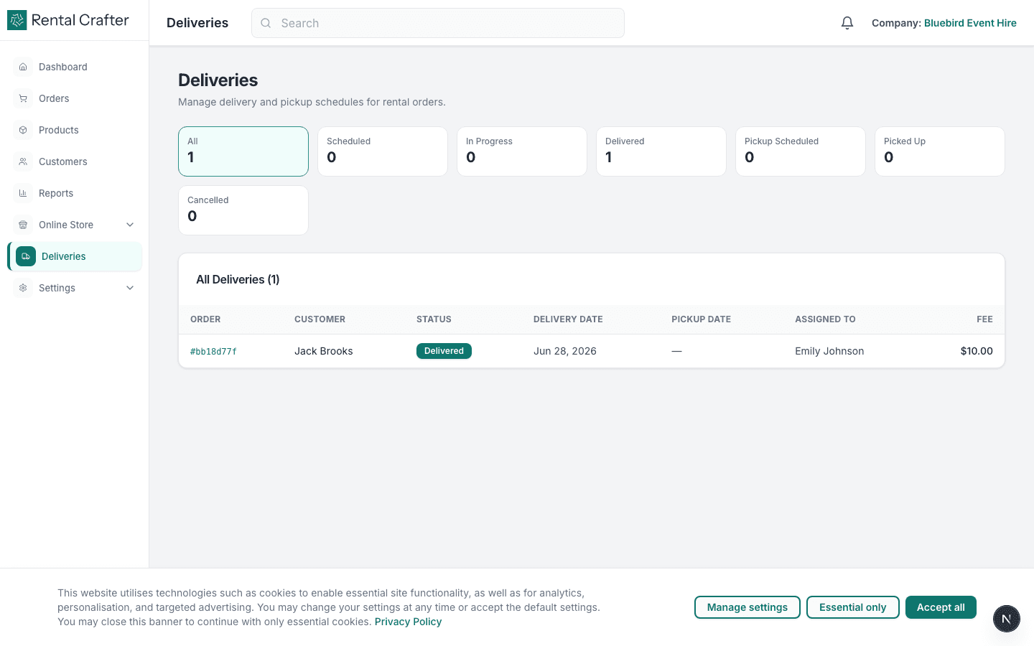Screen dimensions: 1034x646
Task: Click delivery date Jun 28, 2026
Action: 565,351
